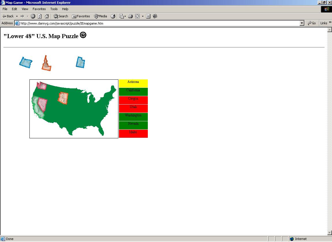Select the blue Utah puzzle piece
The height and width of the screenshot is (242, 332).
click(81, 62)
